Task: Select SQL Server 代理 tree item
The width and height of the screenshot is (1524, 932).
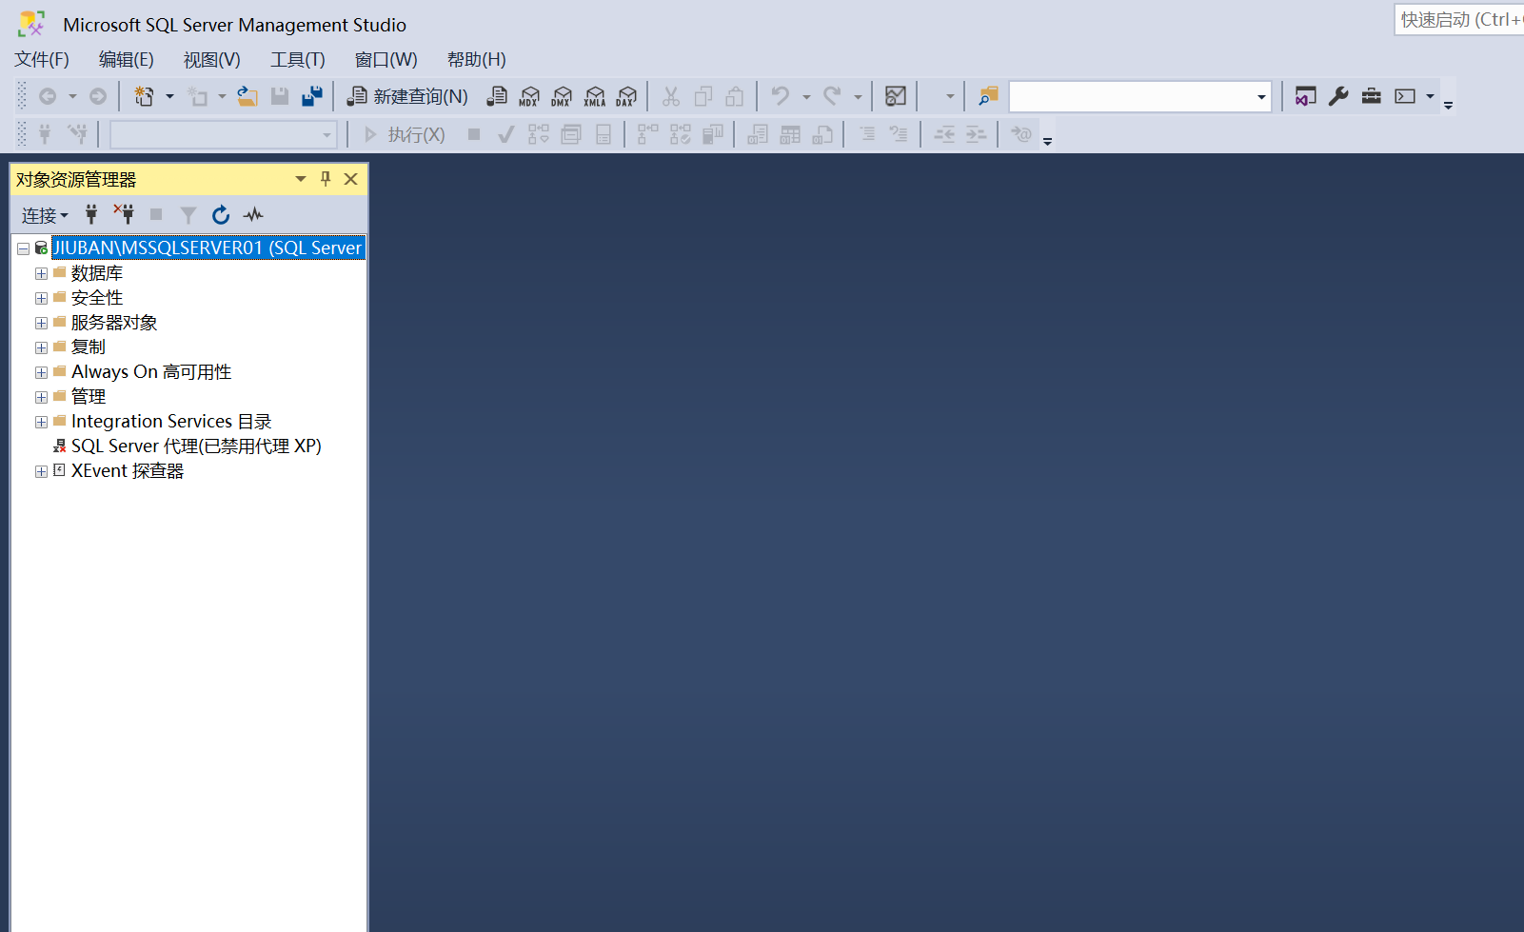Action: click(x=196, y=446)
